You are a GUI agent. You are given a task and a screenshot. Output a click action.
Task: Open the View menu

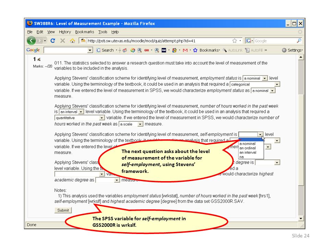coord(51,32)
